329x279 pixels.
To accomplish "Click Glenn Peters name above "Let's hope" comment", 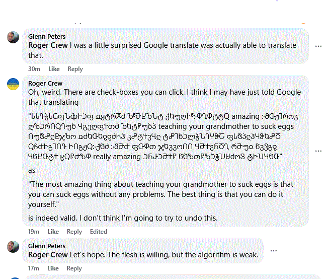I will click(47, 246).
